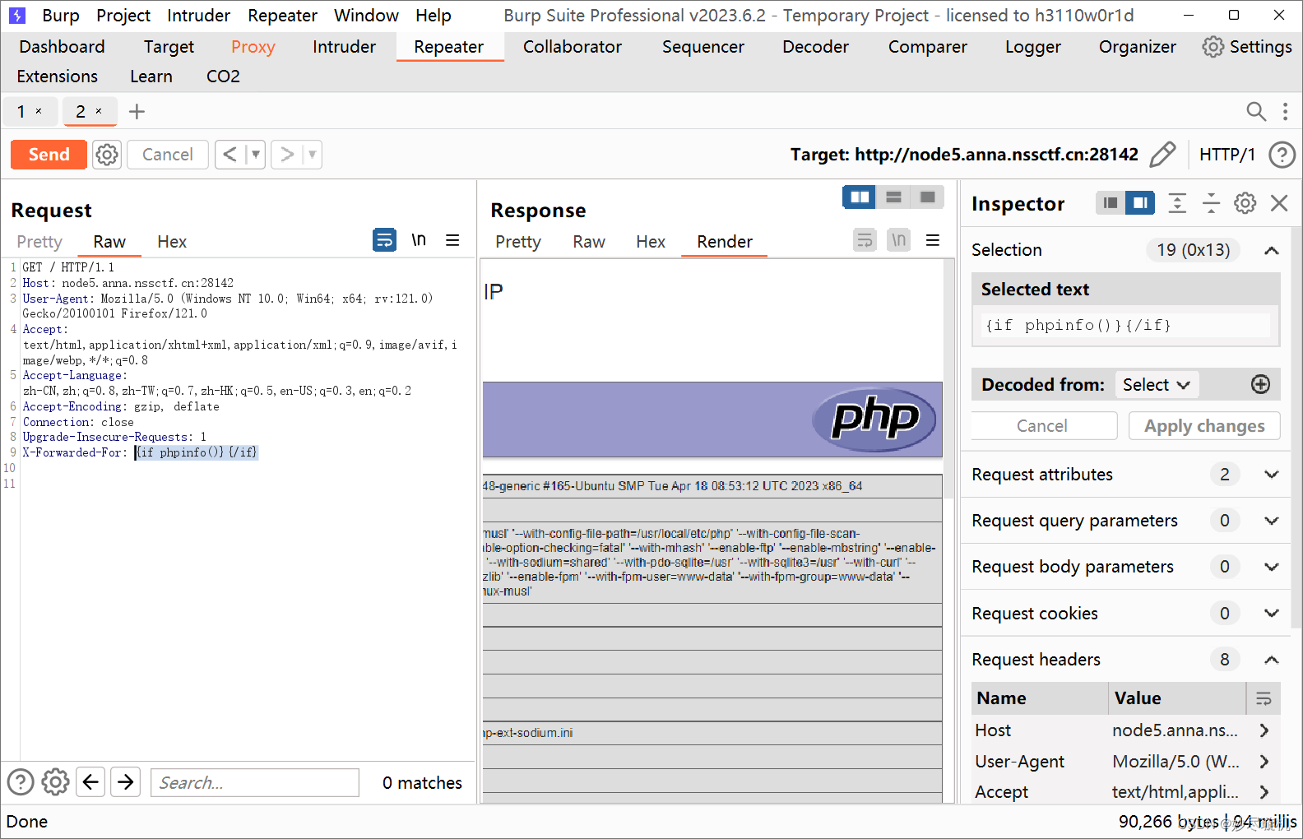Viewport: 1303px width, 839px height.
Task: Collapse all Inspector sections
Action: [1211, 203]
